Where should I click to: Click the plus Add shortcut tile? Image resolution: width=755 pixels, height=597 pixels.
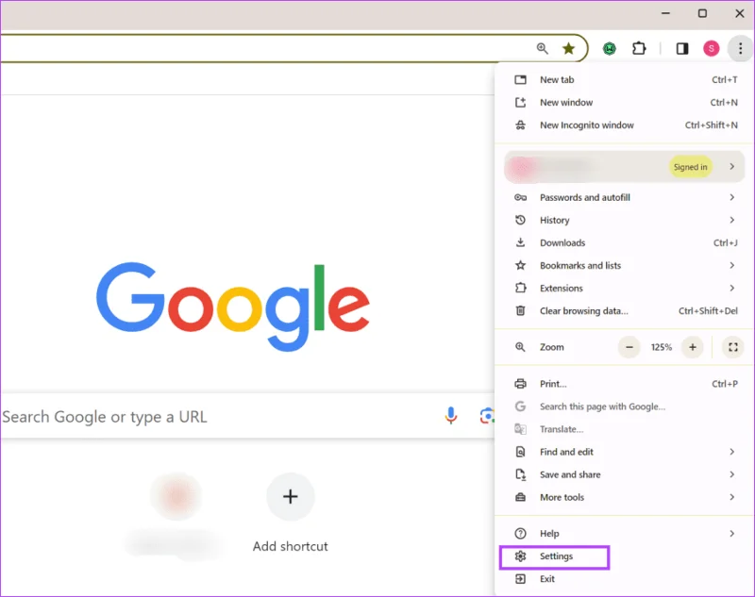click(291, 496)
